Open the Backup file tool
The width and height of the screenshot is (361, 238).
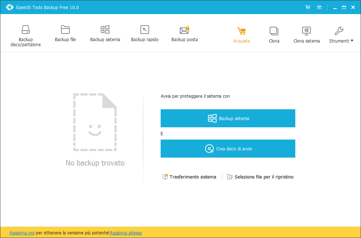(65, 30)
